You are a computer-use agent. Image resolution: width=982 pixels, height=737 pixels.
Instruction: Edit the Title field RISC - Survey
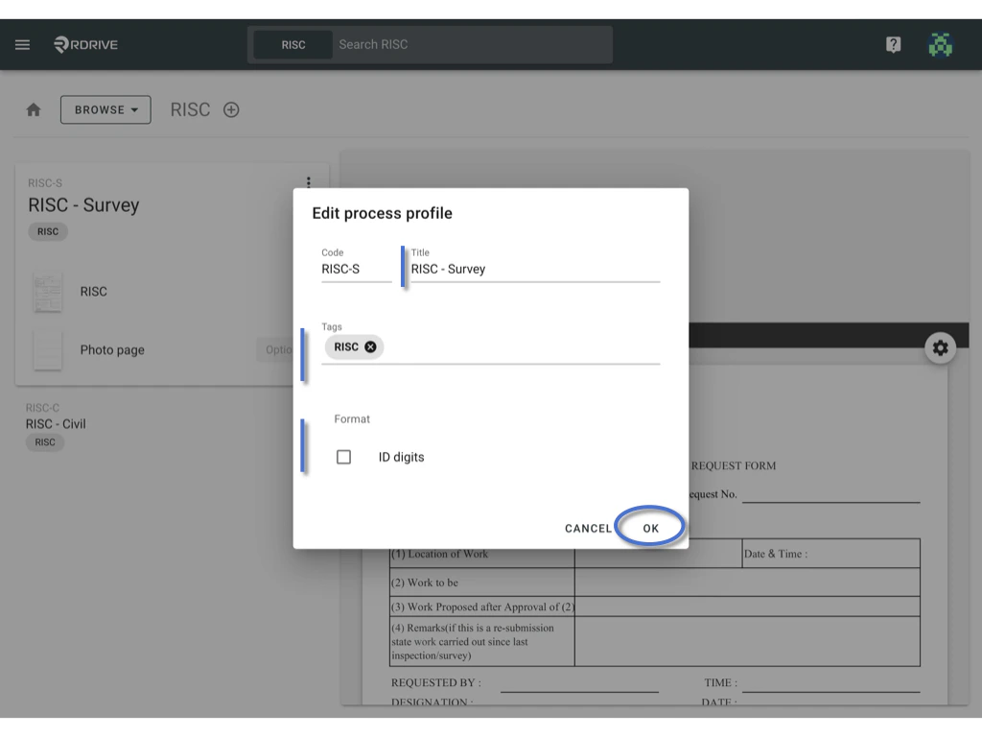pyautogui.click(x=535, y=269)
